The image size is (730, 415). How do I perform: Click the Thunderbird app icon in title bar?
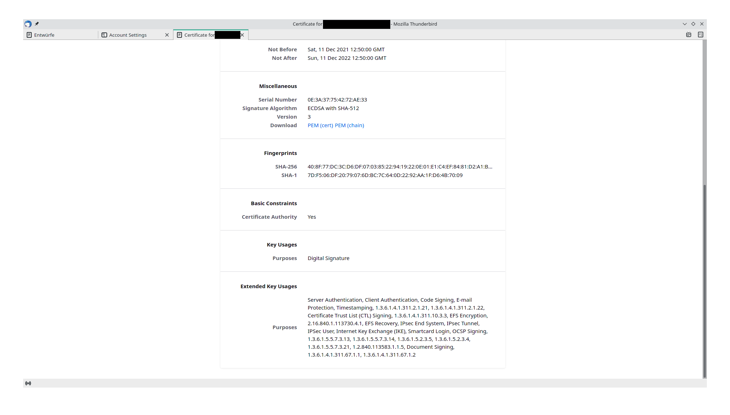tap(28, 24)
